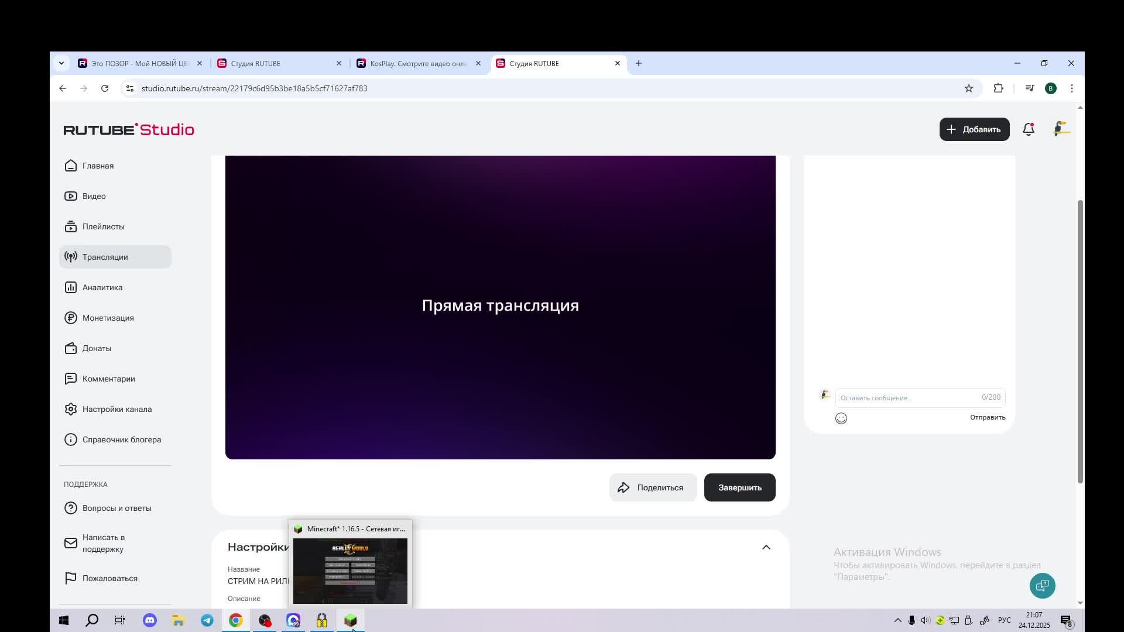Open the Комментарии section
The width and height of the screenshot is (1124, 632).
coord(108,379)
